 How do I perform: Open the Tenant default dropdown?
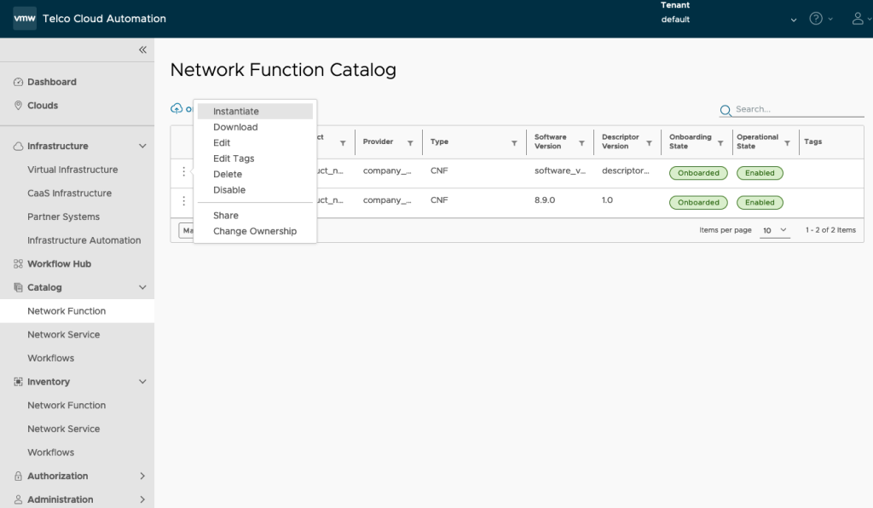(729, 20)
